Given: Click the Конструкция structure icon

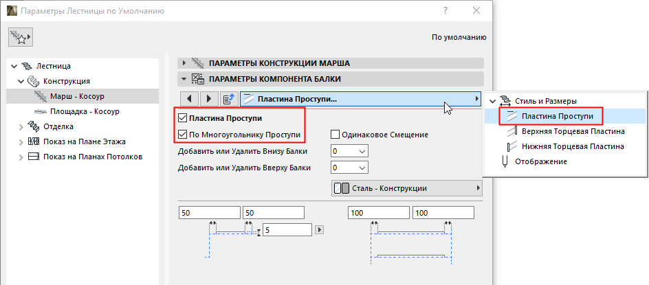Looking at the screenshot, I should (32, 82).
